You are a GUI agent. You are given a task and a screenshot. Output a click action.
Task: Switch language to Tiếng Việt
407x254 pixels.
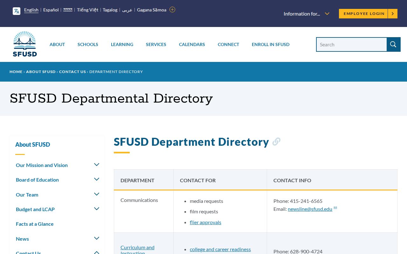click(87, 10)
